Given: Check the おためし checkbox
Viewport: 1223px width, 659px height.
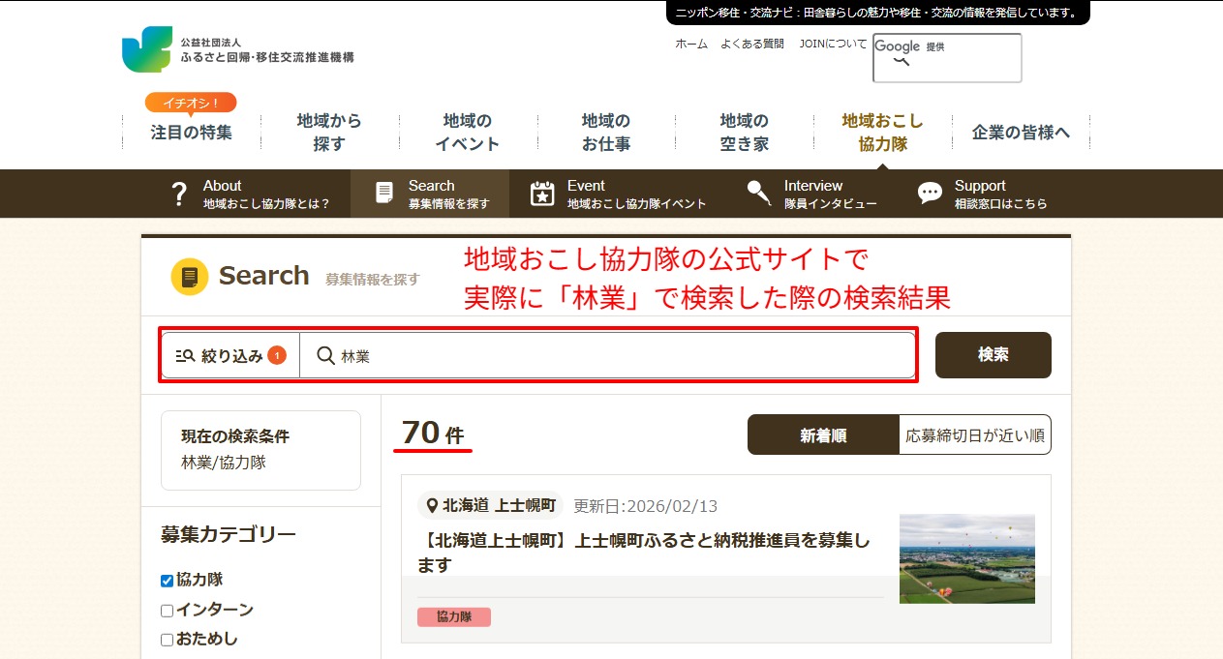Looking at the screenshot, I should point(168,639).
